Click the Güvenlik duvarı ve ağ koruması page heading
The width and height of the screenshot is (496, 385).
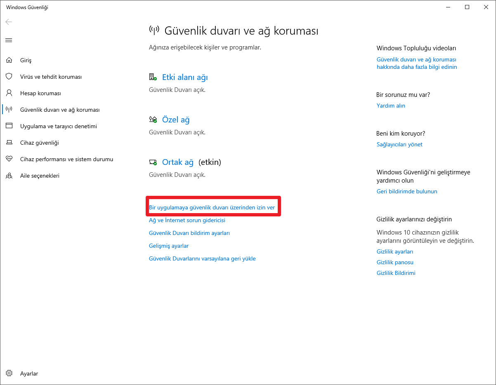[x=241, y=31]
